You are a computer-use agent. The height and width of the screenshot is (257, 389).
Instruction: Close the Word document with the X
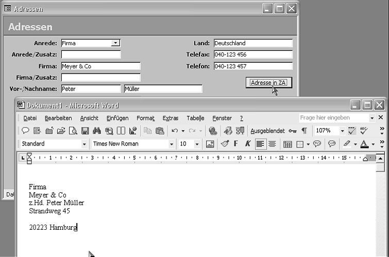tap(381, 117)
